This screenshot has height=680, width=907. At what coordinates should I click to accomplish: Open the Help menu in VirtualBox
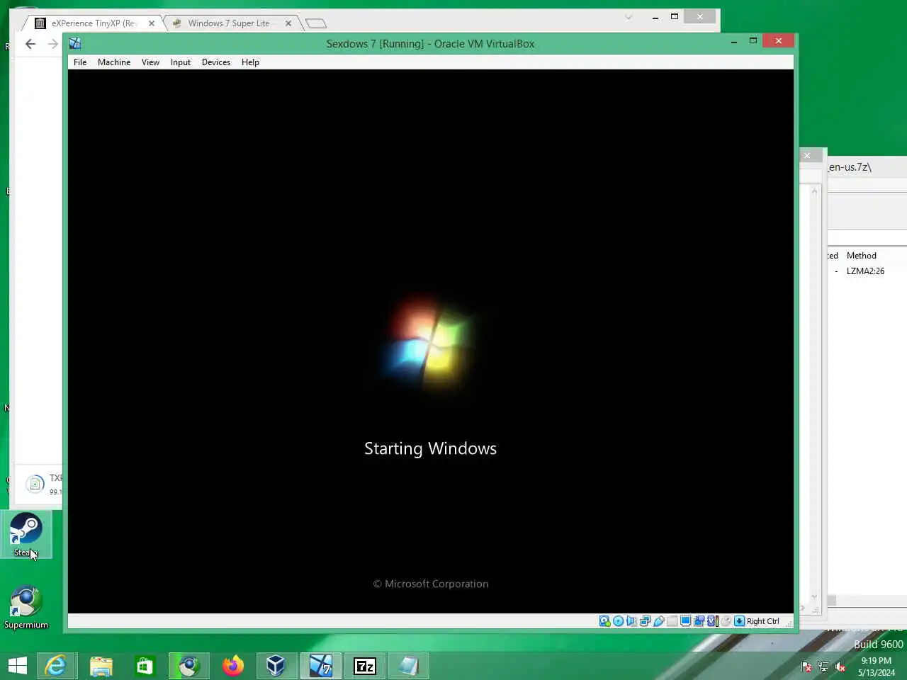coord(250,62)
